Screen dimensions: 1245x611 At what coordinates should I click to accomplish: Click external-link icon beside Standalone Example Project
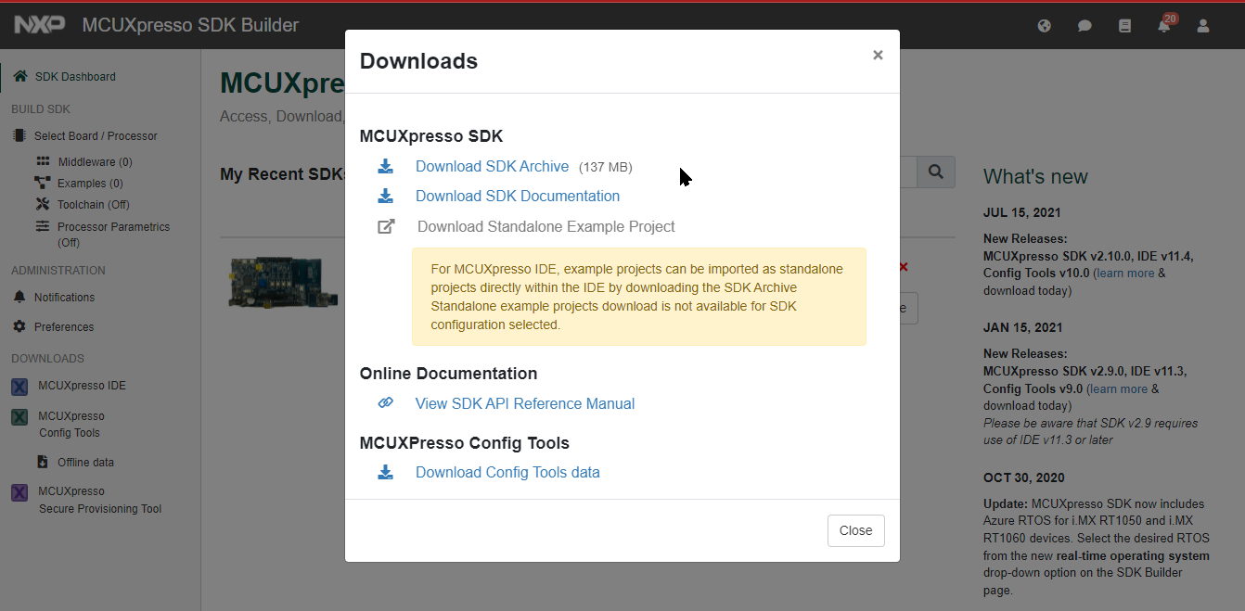click(386, 226)
